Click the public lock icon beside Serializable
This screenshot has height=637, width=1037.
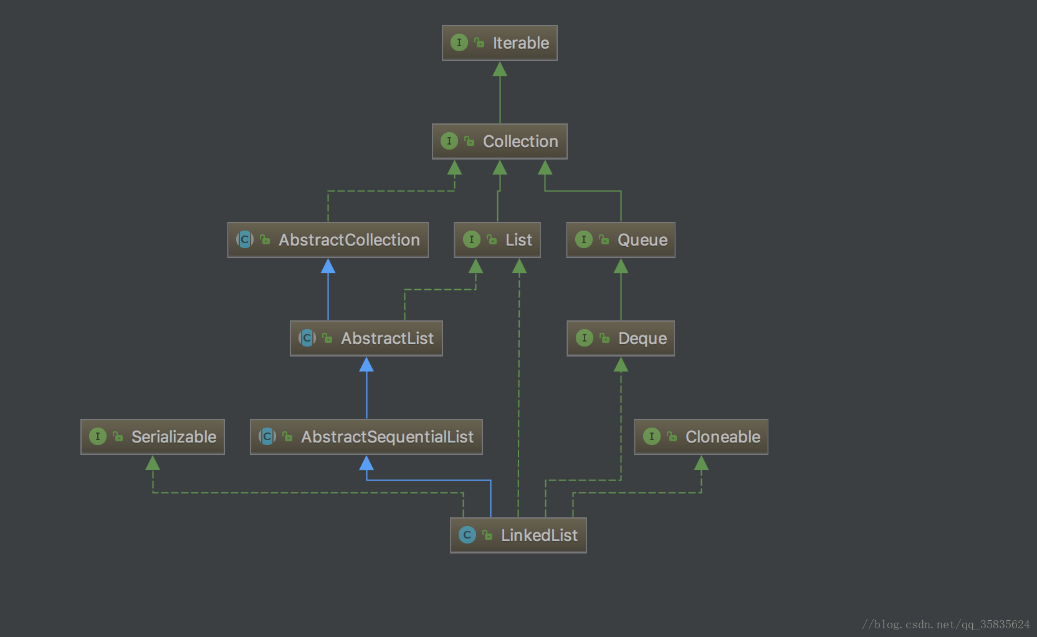point(118,436)
